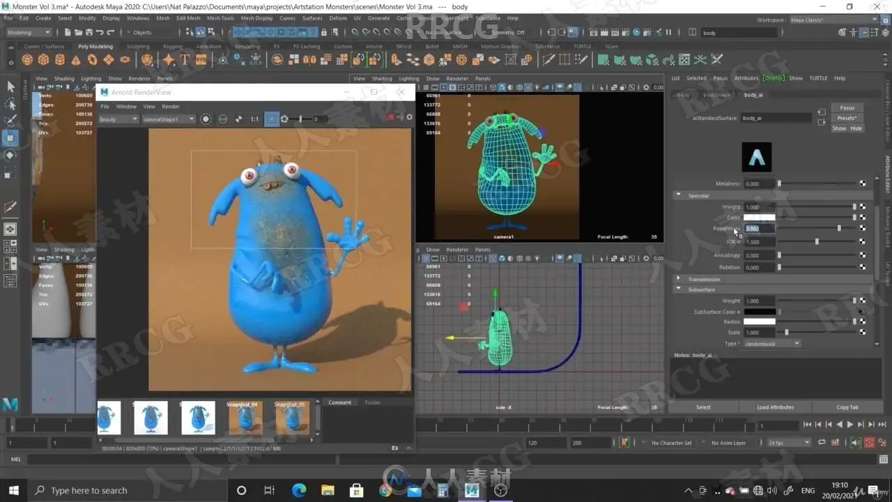Screen dimensions: 892x502
Task: Open RenderView settings gear icon
Action: 409,117
